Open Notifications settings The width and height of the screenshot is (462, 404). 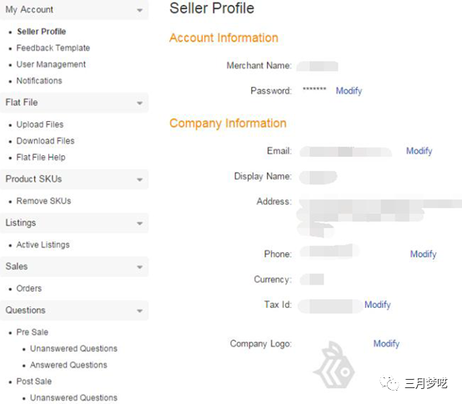(x=39, y=80)
